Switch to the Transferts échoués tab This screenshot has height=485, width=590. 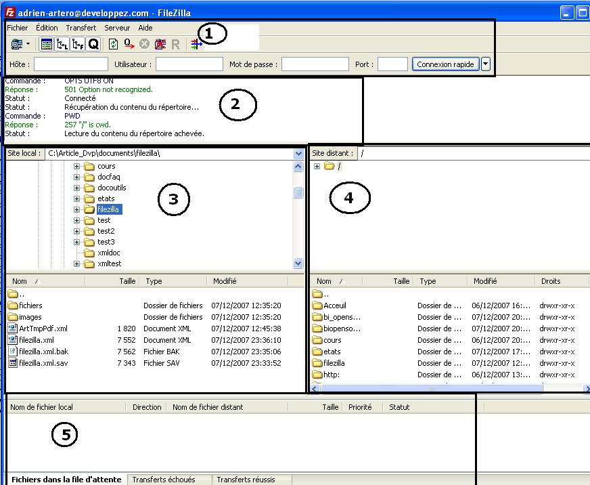(x=164, y=480)
